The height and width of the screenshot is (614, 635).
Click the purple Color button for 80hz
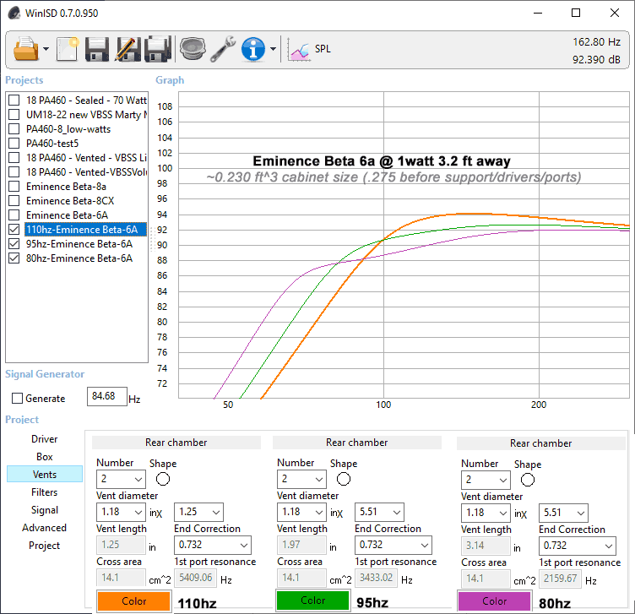pos(495,601)
